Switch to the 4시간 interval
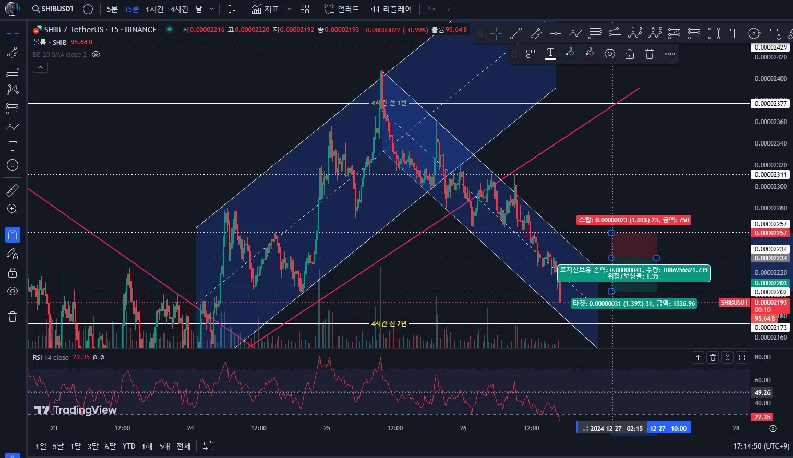Screen dimensions: 793x458 tap(179, 9)
